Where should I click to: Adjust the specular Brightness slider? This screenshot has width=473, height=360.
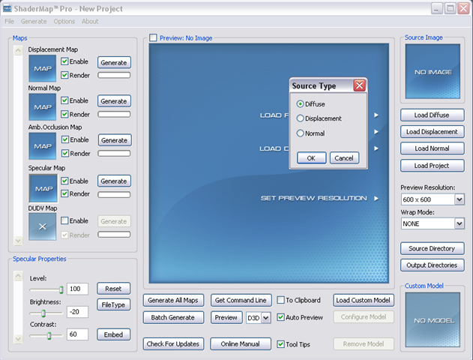(x=43, y=313)
